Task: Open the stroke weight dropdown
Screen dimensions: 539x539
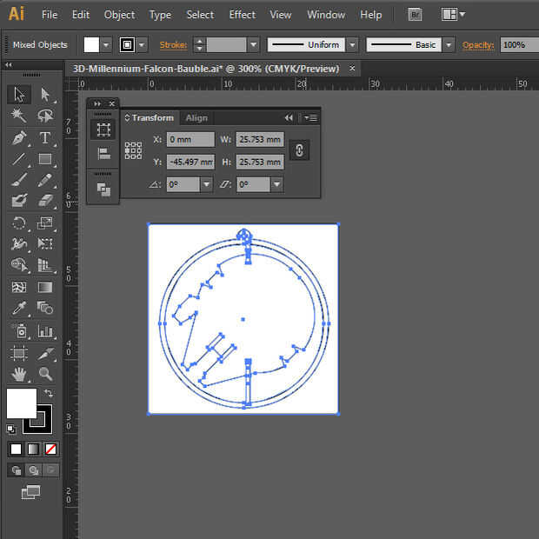Action: pyautogui.click(x=253, y=44)
